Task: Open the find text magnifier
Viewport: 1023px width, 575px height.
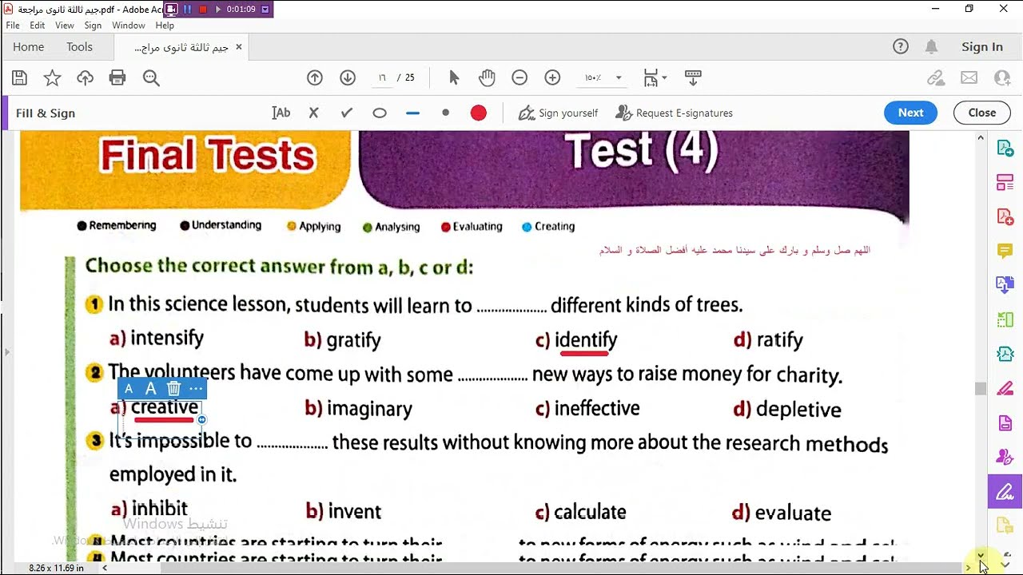Action: point(151,77)
